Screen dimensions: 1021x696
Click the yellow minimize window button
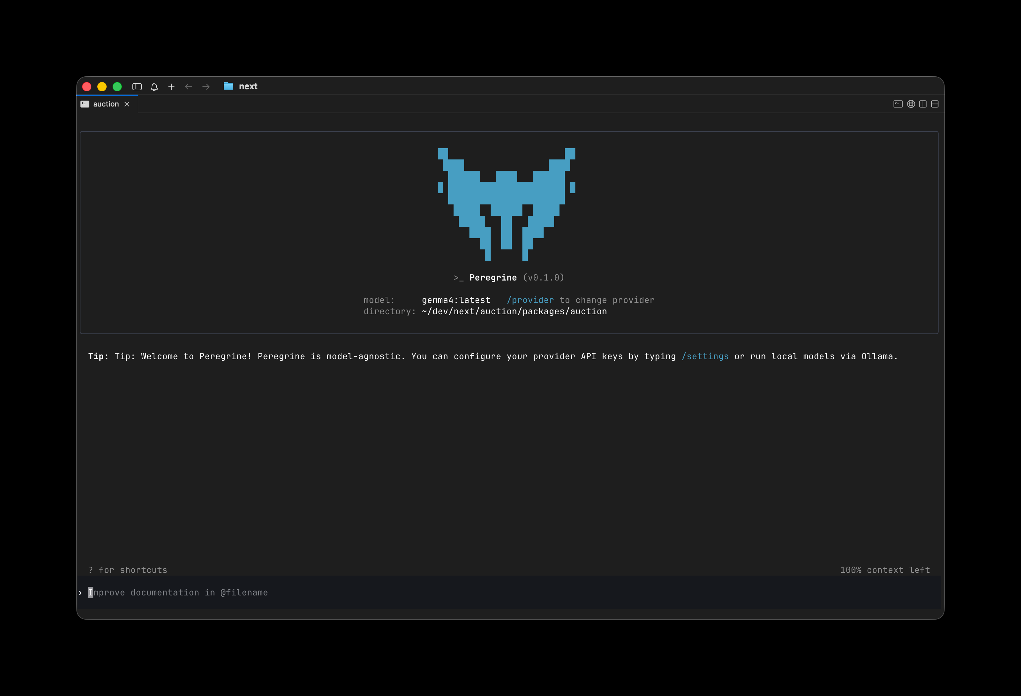[x=102, y=87]
